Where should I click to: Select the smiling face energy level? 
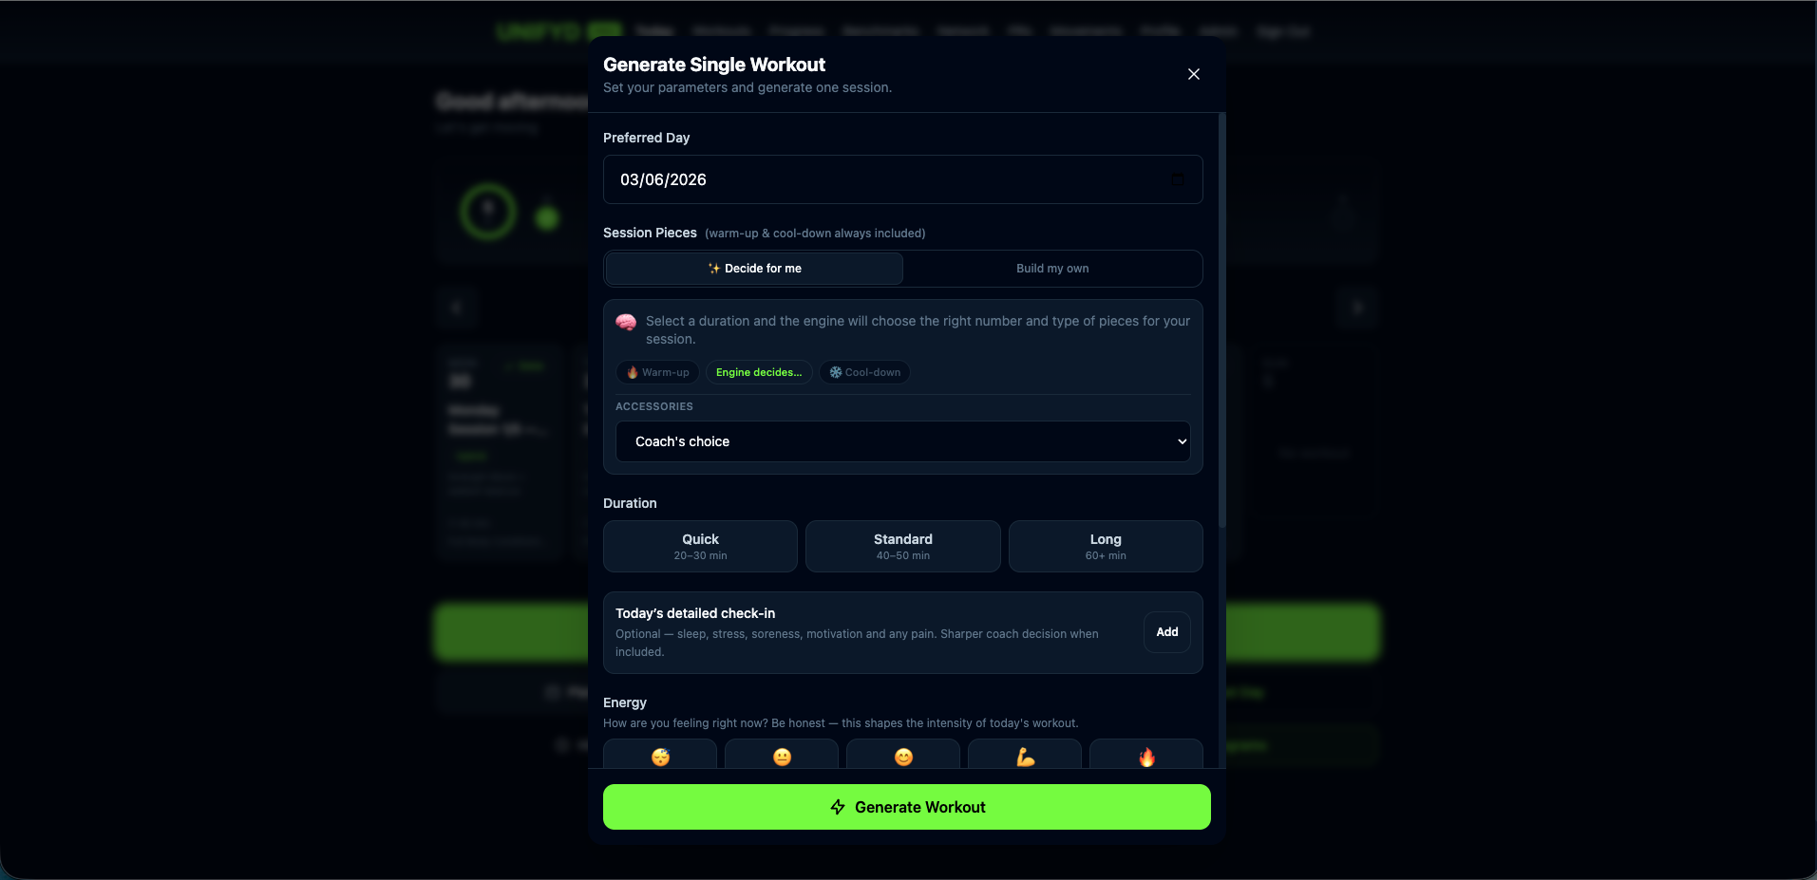coord(903,756)
